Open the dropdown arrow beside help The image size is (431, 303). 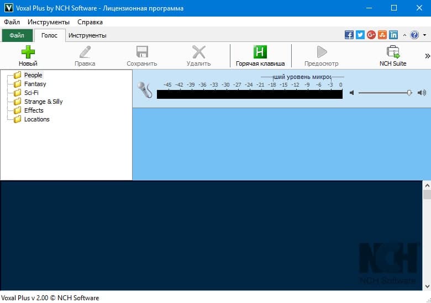click(424, 35)
